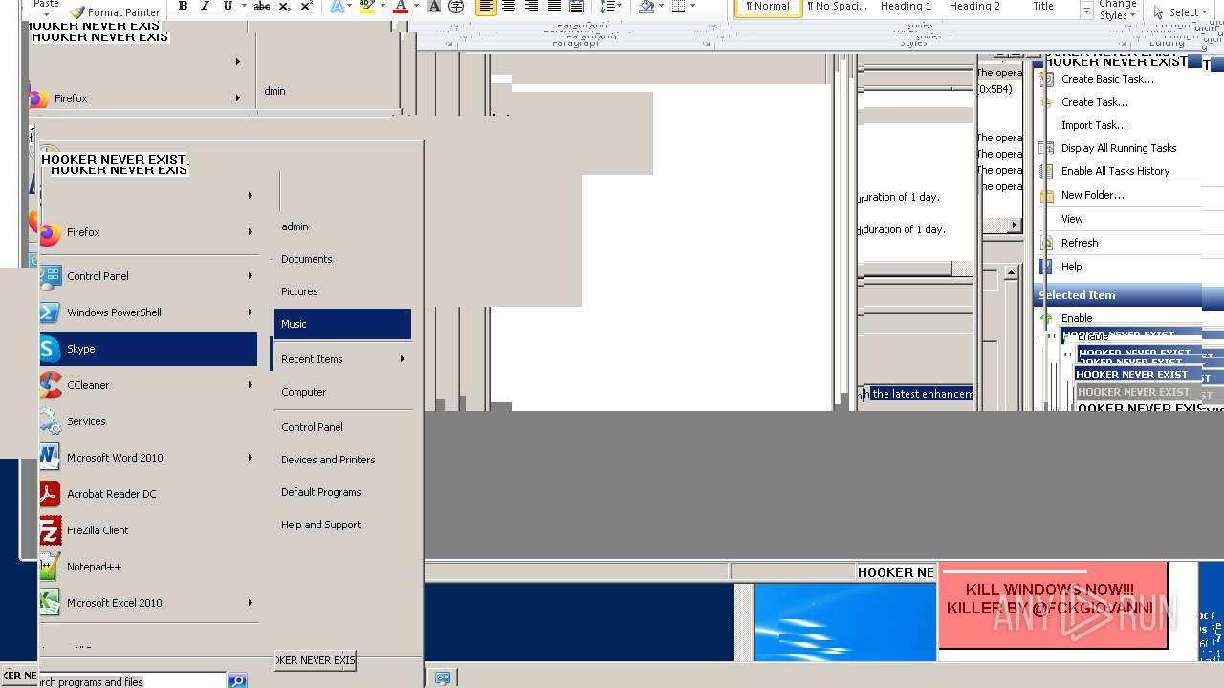Select the No Spacing style

pyautogui.click(x=837, y=6)
